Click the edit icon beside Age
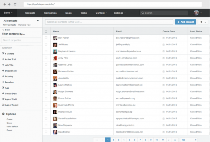 tap(3, 88)
